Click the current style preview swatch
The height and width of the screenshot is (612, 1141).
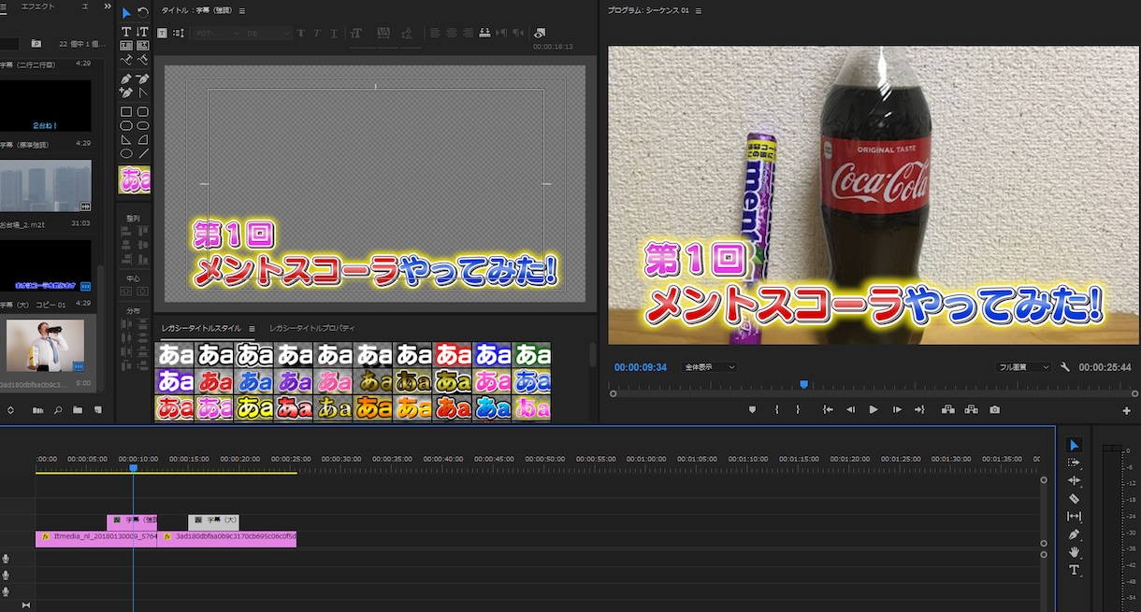click(135, 179)
